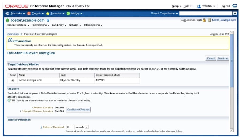This screenshot has width=241, height=139.
Task: Open the Administration menu
Action: [93, 25]
